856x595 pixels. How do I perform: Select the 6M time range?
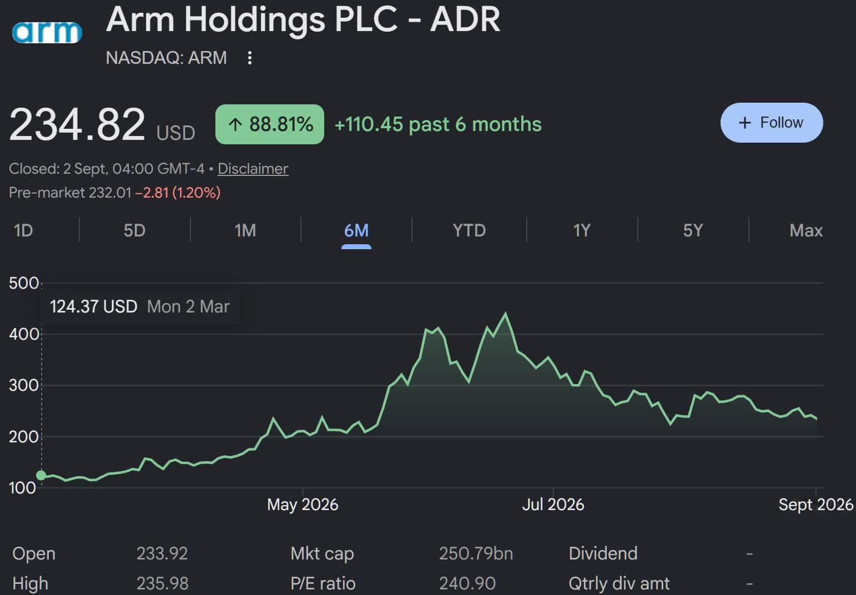click(356, 230)
